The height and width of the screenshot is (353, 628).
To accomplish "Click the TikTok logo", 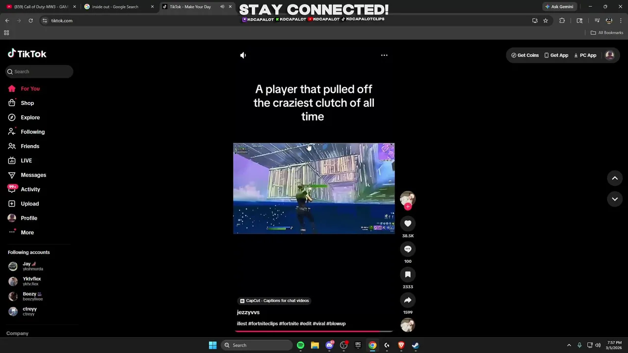I will pos(27,54).
